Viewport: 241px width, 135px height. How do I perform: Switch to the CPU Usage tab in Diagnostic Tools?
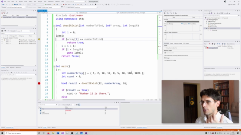pos(186,43)
